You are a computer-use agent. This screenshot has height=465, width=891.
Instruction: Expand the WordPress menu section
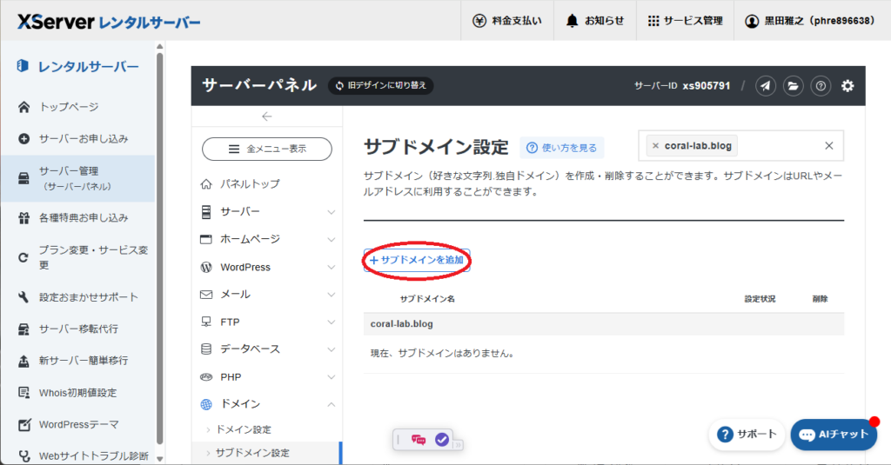coord(267,267)
